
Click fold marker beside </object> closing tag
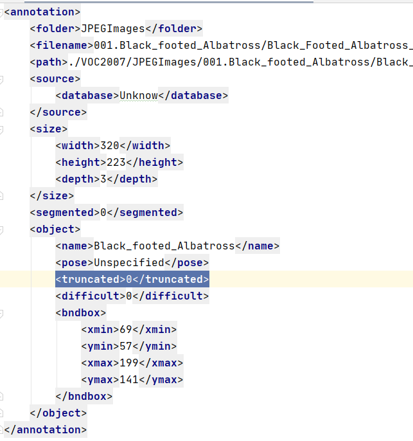pos(1,413)
